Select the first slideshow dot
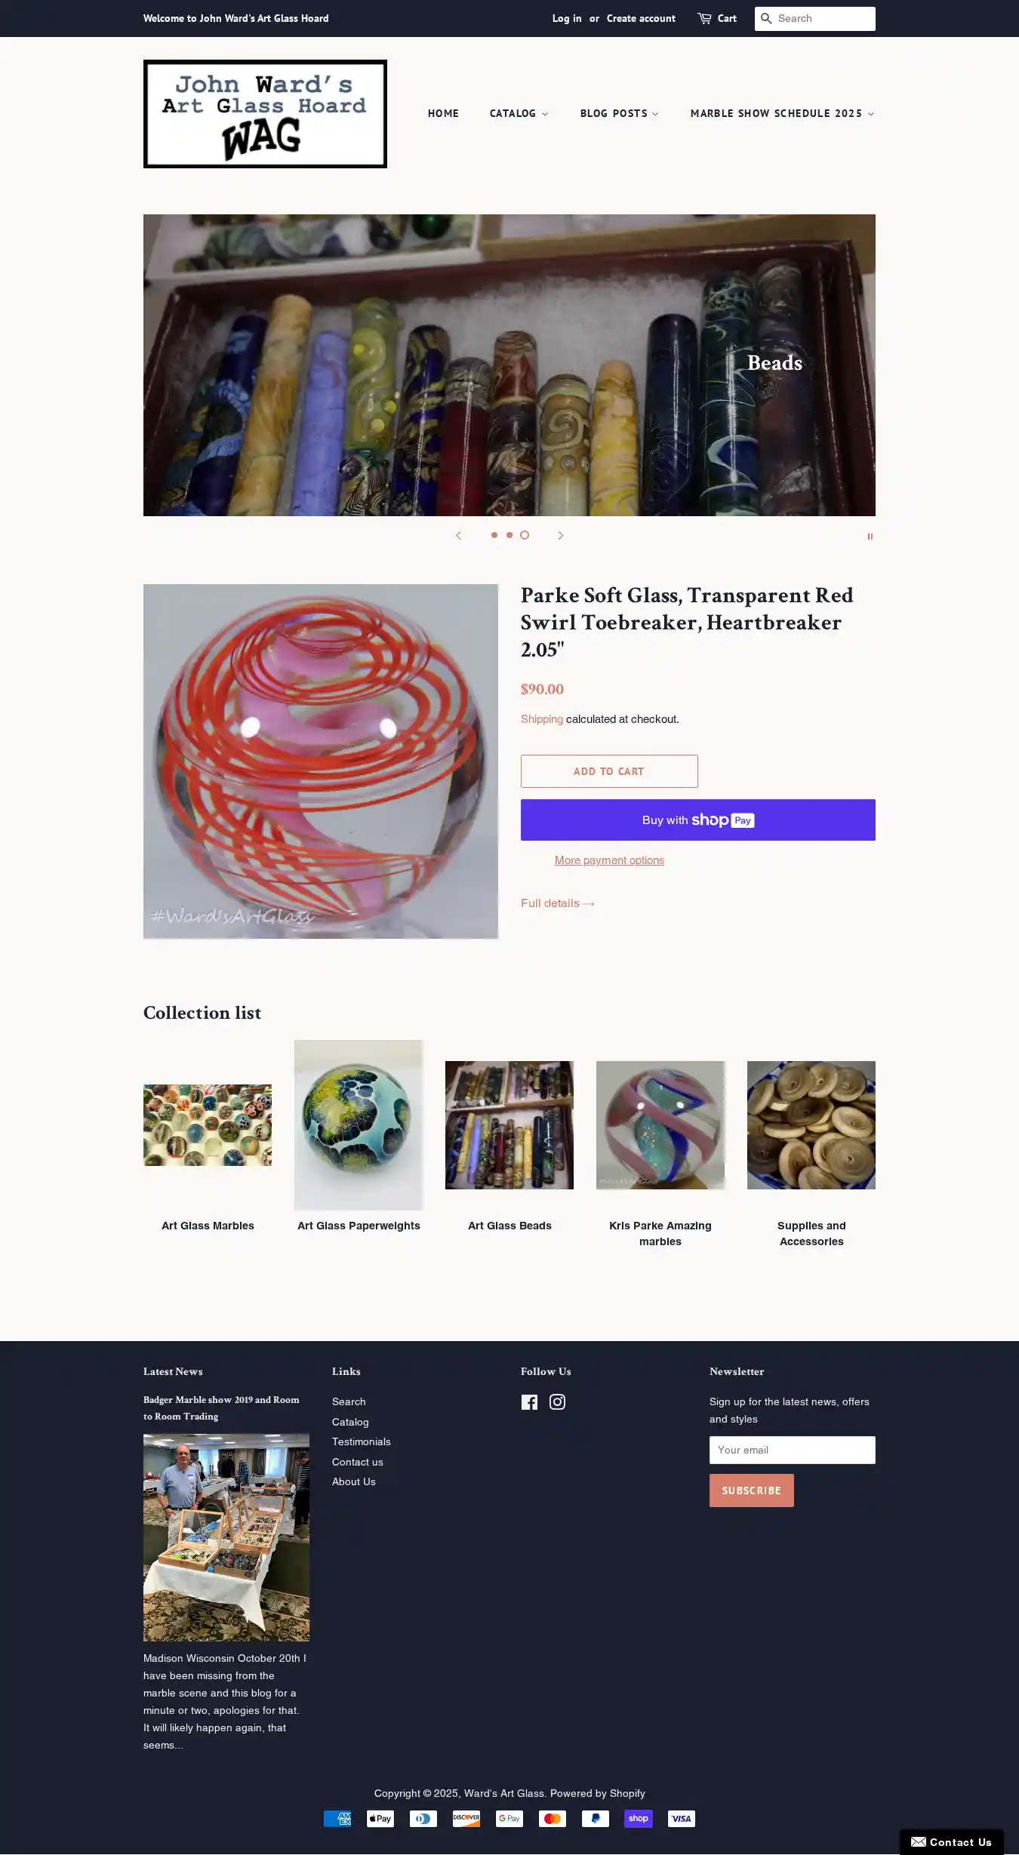 pyautogui.click(x=494, y=535)
